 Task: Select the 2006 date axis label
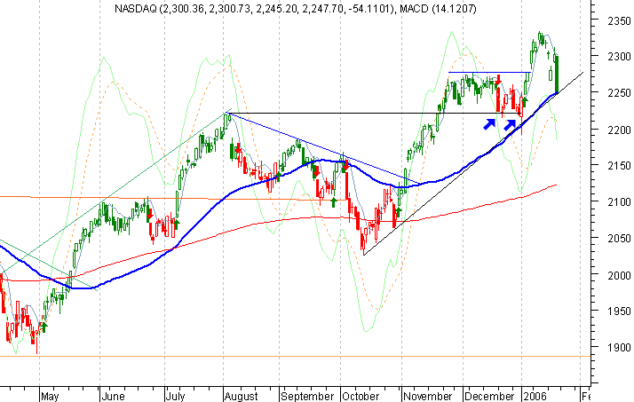pyautogui.click(x=535, y=397)
